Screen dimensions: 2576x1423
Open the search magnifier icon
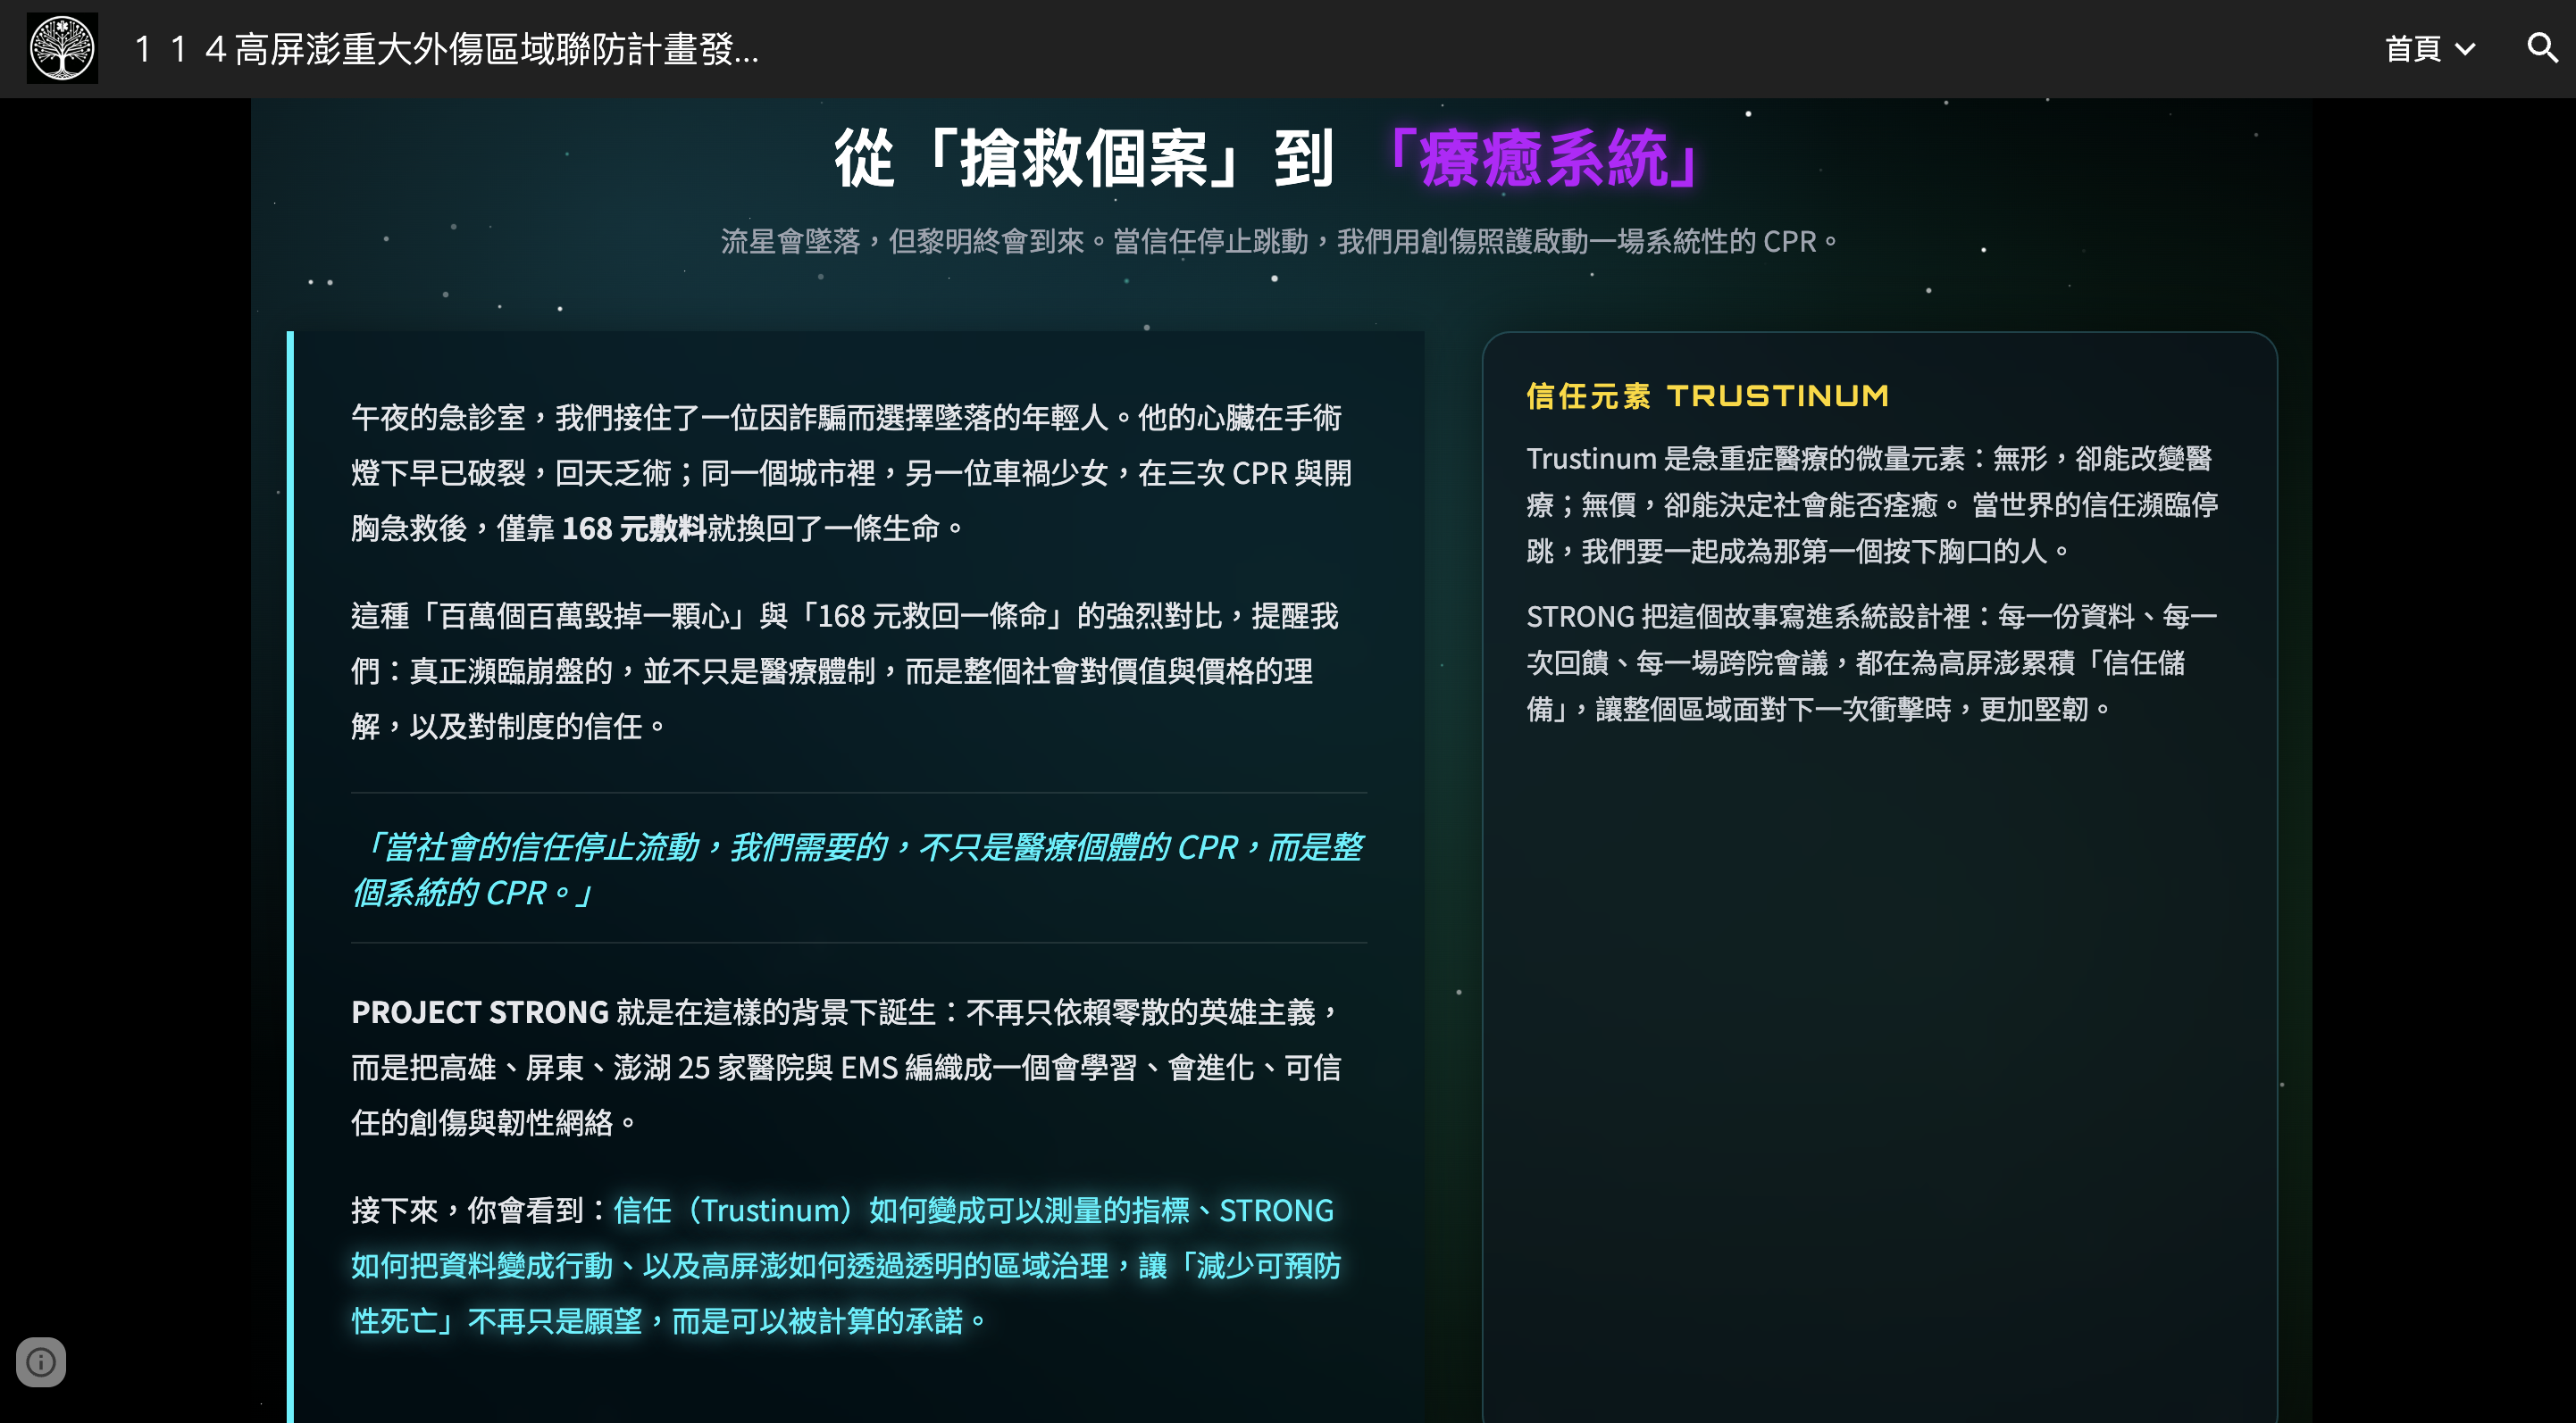[2542, 48]
